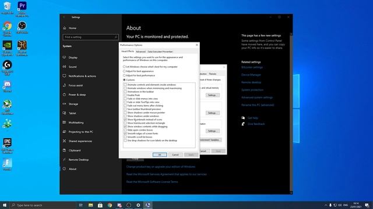Open the Remote tab in System Properties
Image resolution: width=373 pixels, height=209 pixels.
(x=213, y=74)
